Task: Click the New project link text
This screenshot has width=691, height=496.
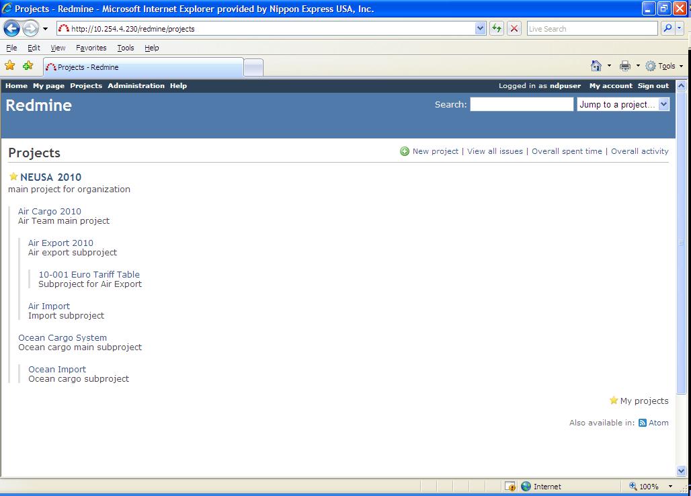Action: [x=436, y=151]
